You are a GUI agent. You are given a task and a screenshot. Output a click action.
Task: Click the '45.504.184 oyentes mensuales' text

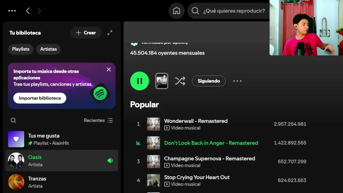pos(167,53)
